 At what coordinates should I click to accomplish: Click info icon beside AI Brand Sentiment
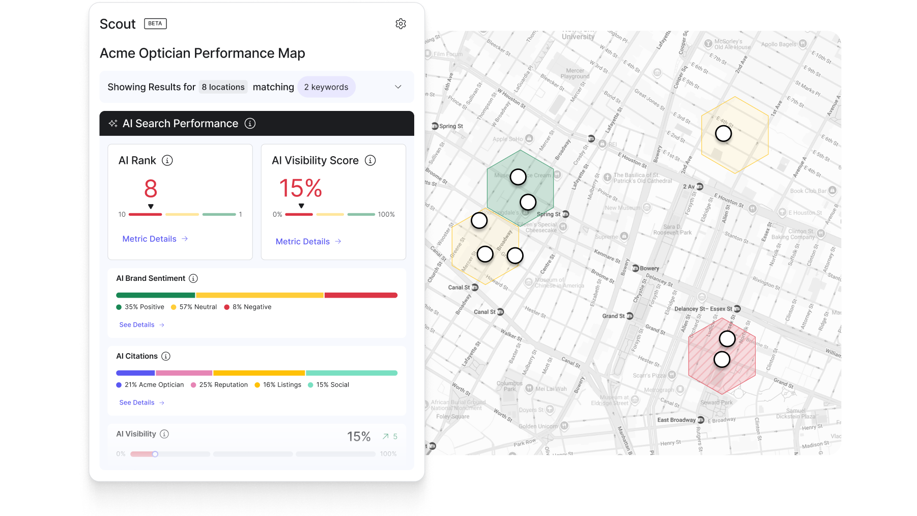(x=193, y=278)
